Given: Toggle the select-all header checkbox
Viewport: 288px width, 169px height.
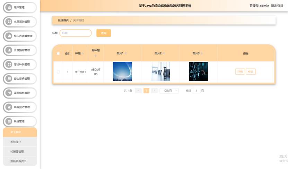Looking at the screenshot, I should [x=58, y=53].
